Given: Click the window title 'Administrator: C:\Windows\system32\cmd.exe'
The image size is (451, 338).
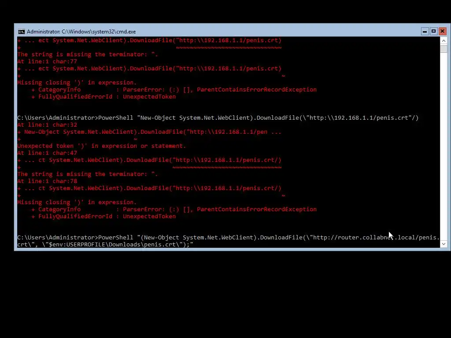Looking at the screenshot, I should tap(81, 32).
